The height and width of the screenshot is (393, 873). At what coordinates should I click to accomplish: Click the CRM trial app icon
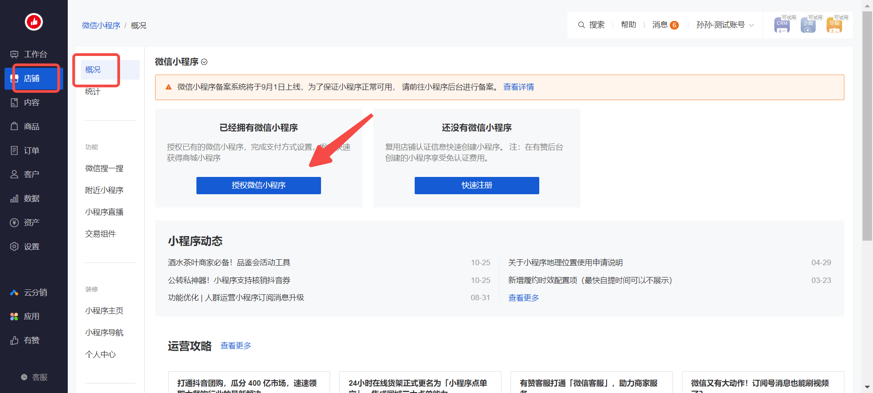(x=783, y=25)
